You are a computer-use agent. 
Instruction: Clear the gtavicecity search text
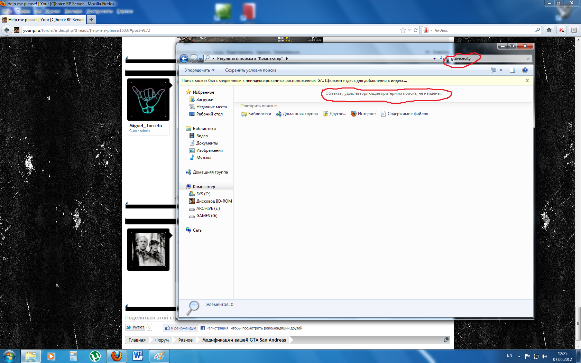[528, 59]
